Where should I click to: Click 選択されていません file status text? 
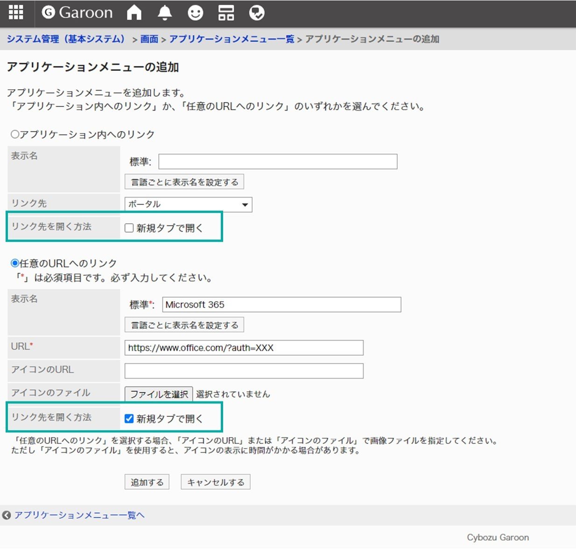pos(233,394)
